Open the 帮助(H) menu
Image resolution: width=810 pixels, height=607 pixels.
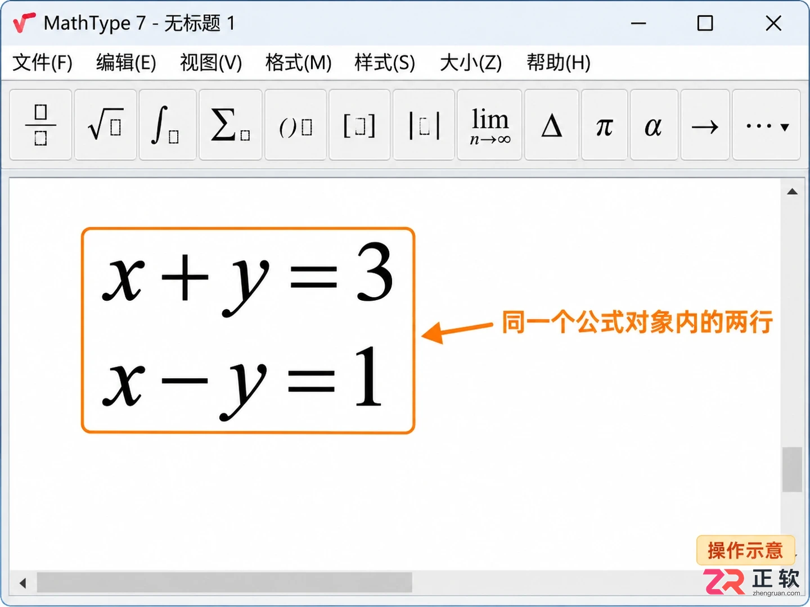[x=559, y=62]
